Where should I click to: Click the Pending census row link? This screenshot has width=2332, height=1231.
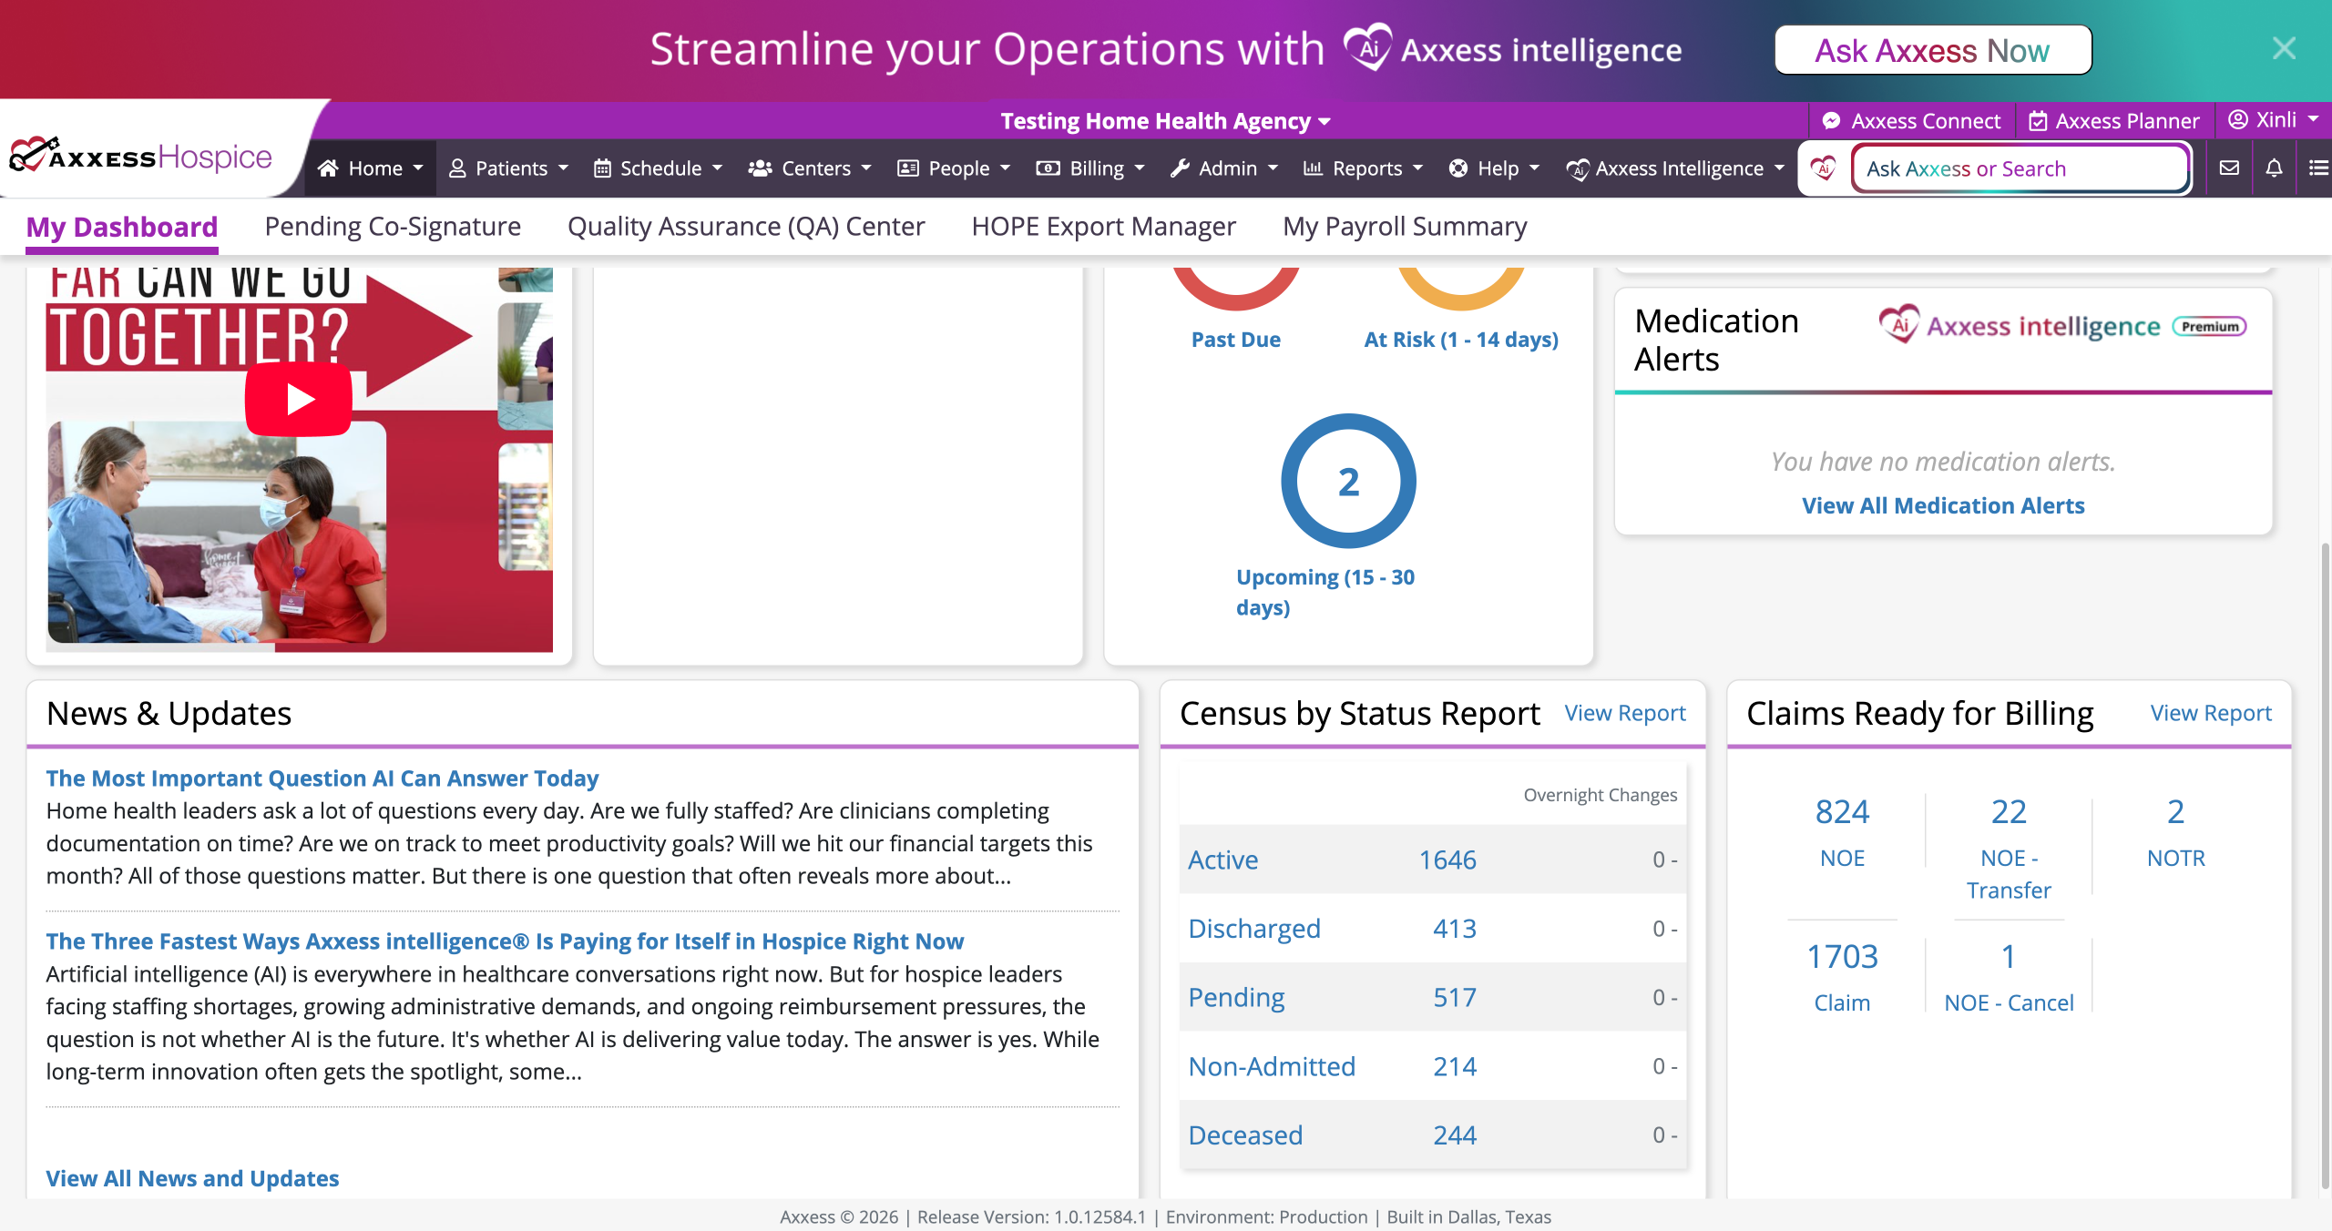(1236, 998)
